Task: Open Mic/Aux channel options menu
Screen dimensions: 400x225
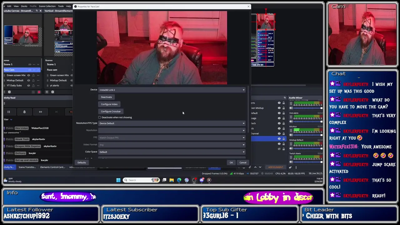Action: (x=291, y=130)
